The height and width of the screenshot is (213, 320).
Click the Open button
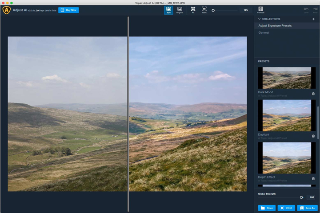267,208
